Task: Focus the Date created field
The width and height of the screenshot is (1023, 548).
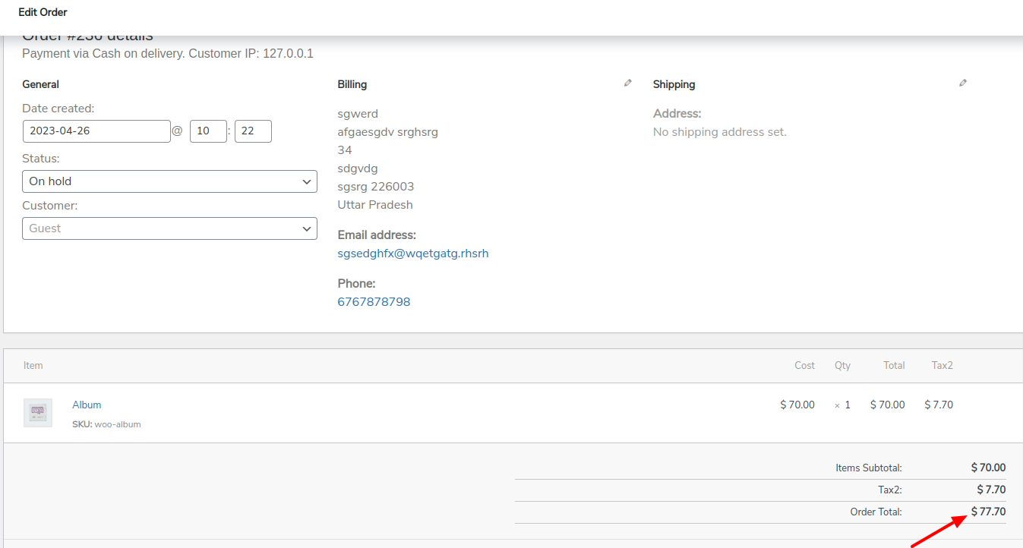Action: (96, 131)
